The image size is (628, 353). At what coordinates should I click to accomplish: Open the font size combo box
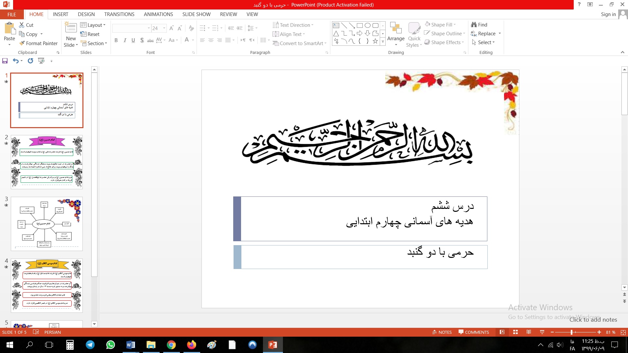click(x=159, y=28)
